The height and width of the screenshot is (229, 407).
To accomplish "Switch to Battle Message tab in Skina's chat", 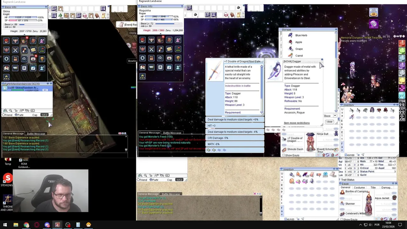I will [36, 134].
